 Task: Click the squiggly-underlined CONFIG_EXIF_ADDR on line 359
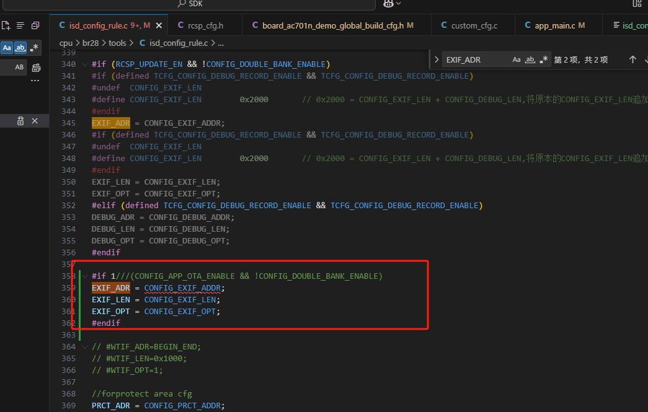coord(182,288)
